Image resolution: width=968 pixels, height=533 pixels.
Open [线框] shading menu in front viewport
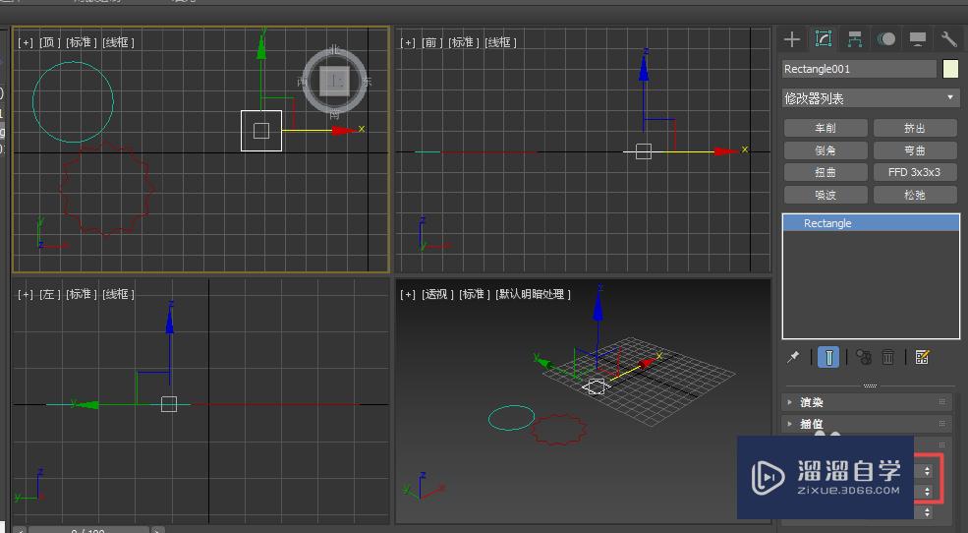tap(500, 42)
